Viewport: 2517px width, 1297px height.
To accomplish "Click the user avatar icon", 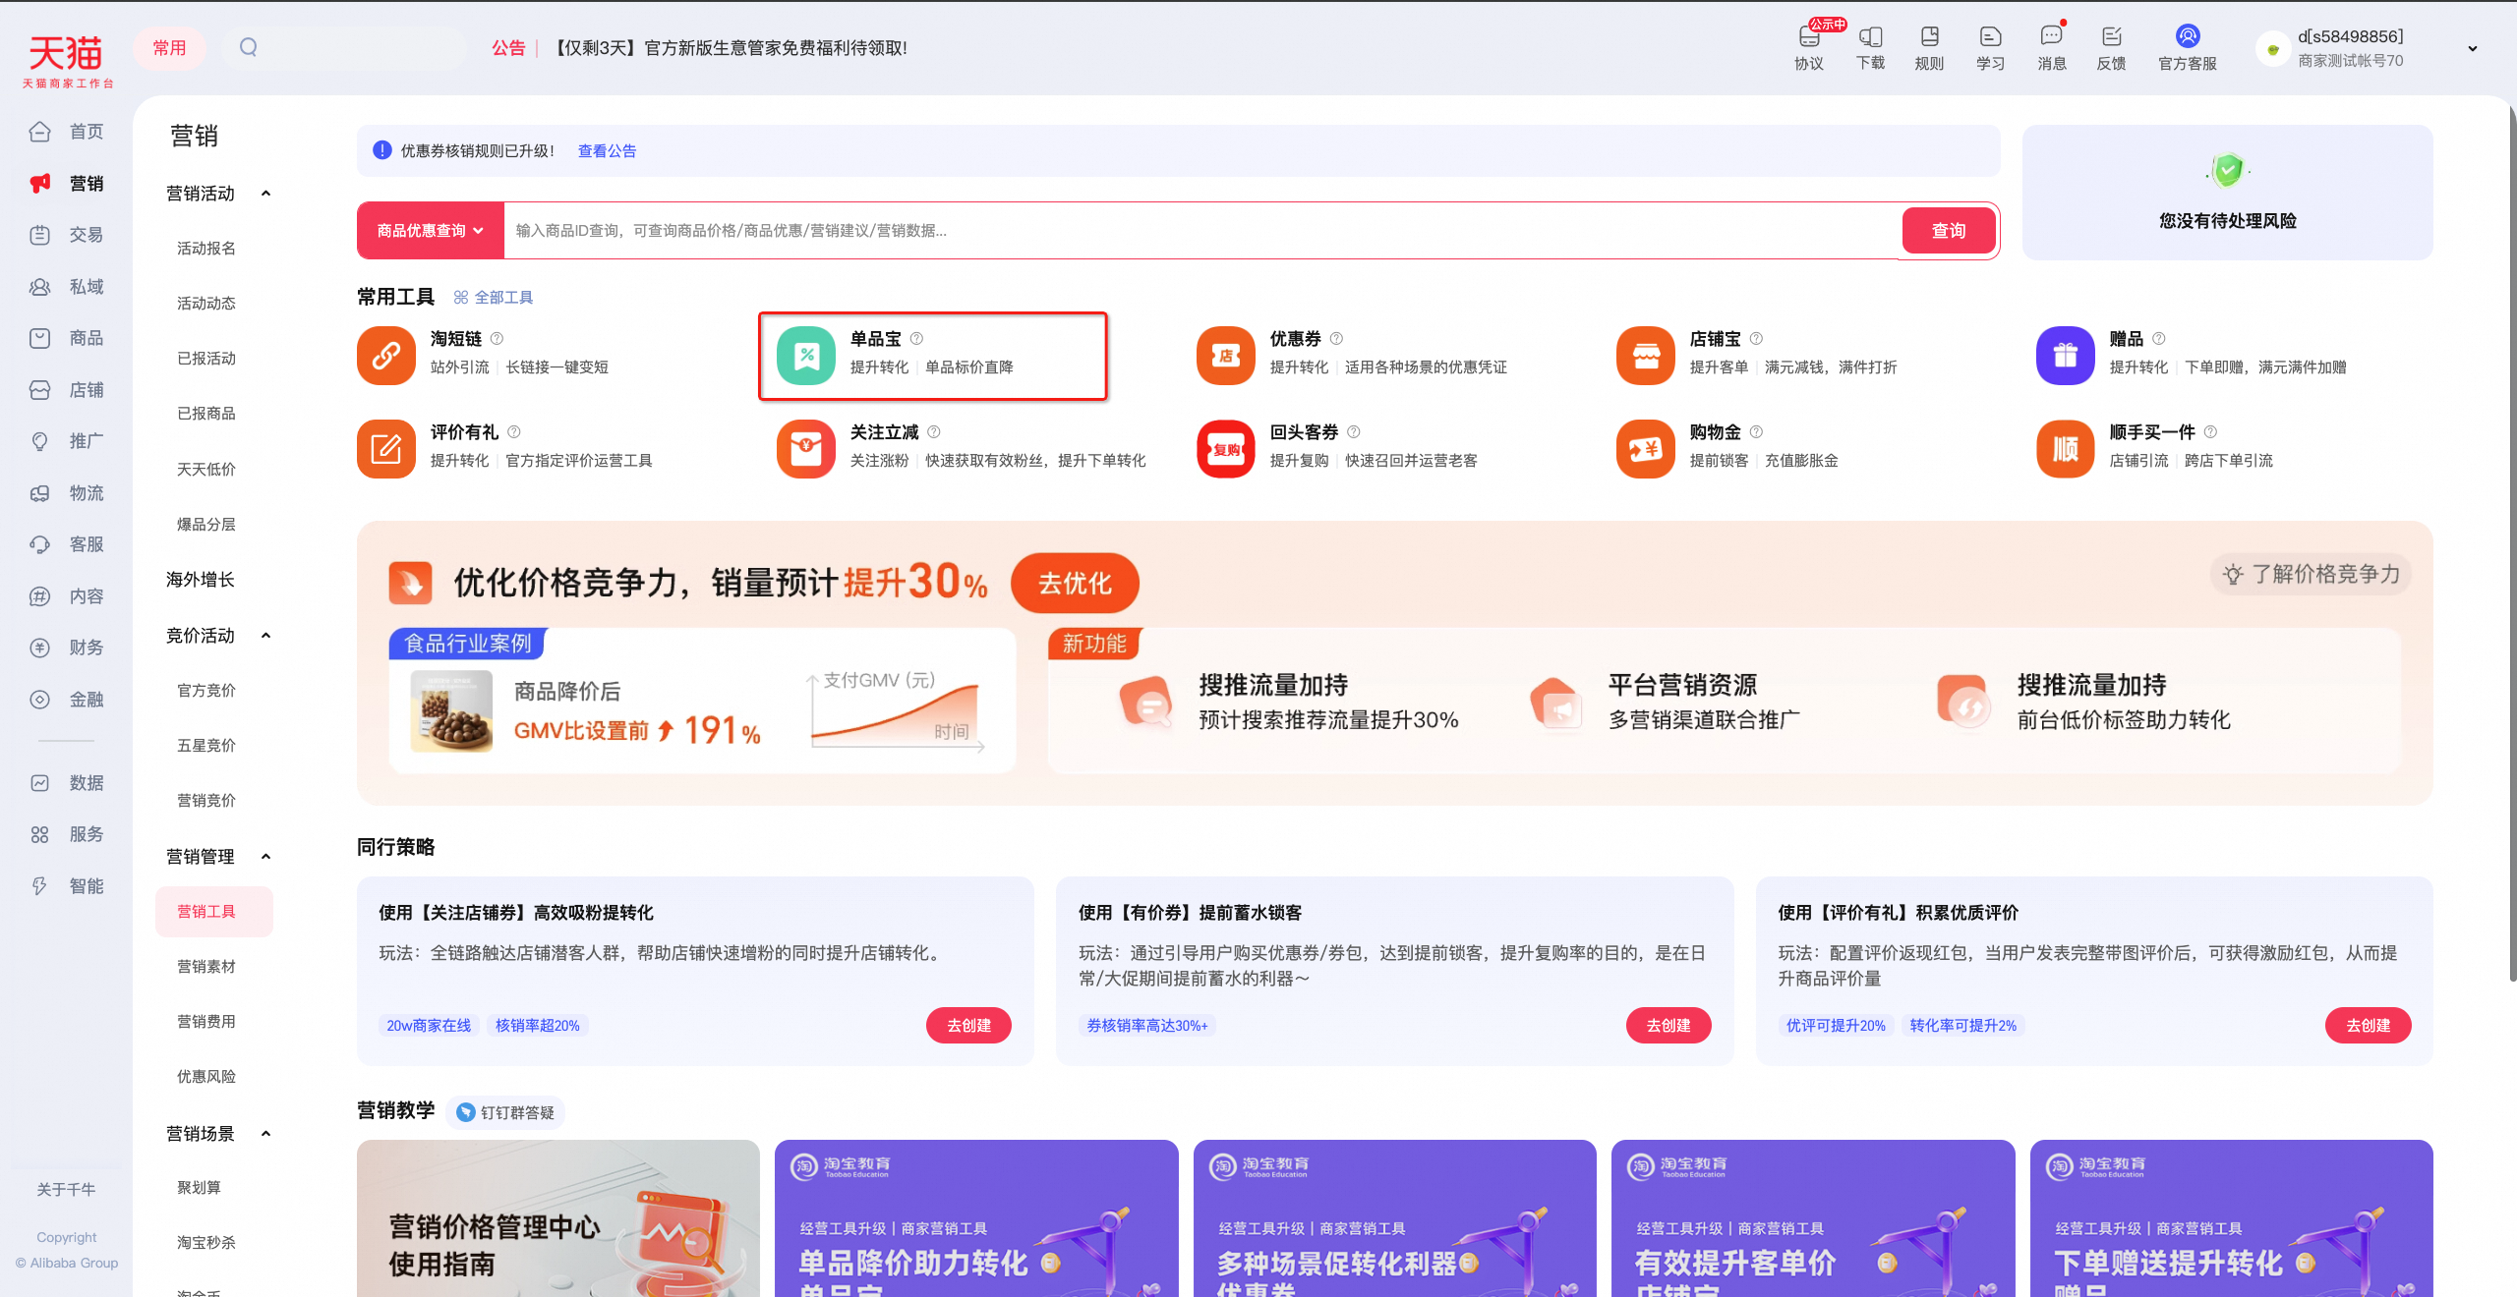I will tap(2272, 49).
